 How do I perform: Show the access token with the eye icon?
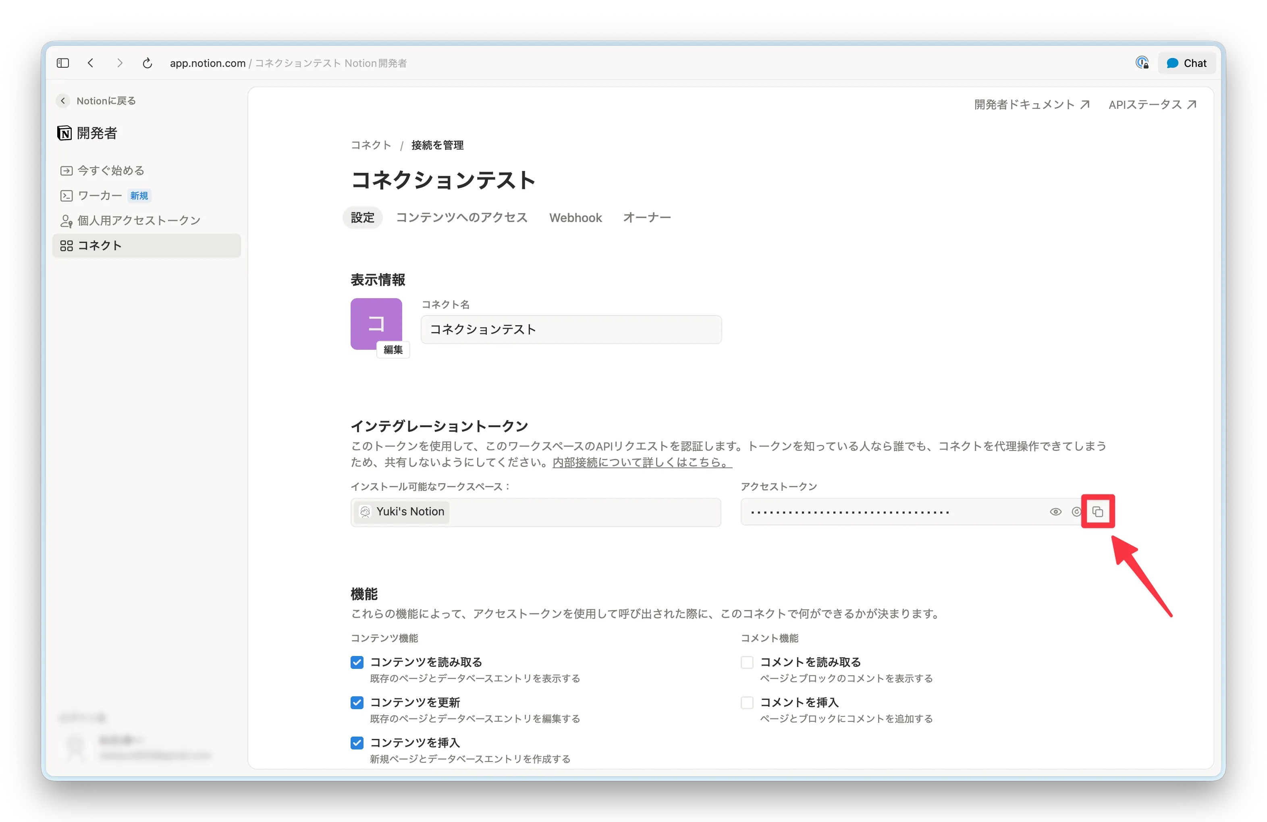(x=1055, y=512)
